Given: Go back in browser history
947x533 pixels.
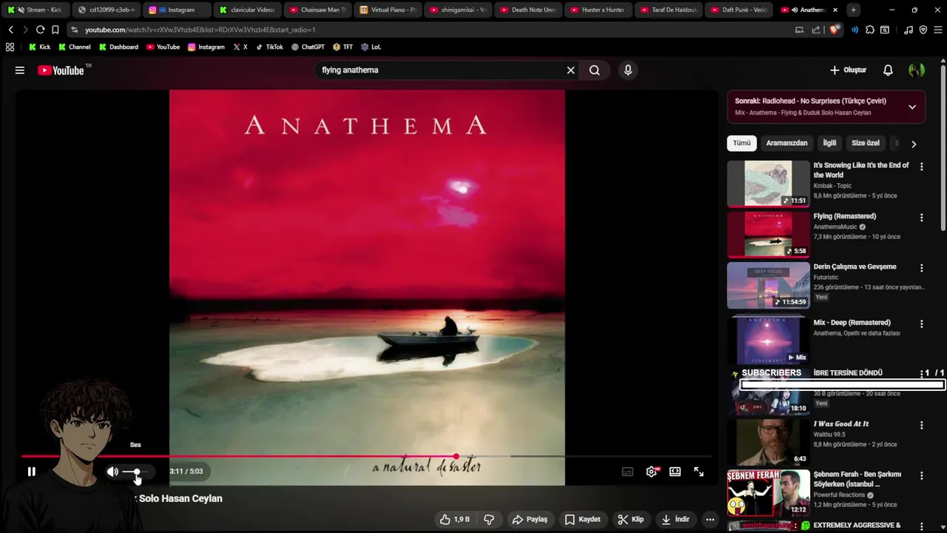Looking at the screenshot, I should 10,30.
